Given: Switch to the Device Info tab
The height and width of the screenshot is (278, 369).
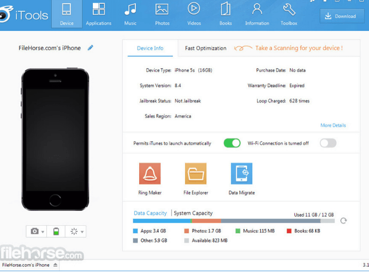Looking at the screenshot, I should point(150,48).
